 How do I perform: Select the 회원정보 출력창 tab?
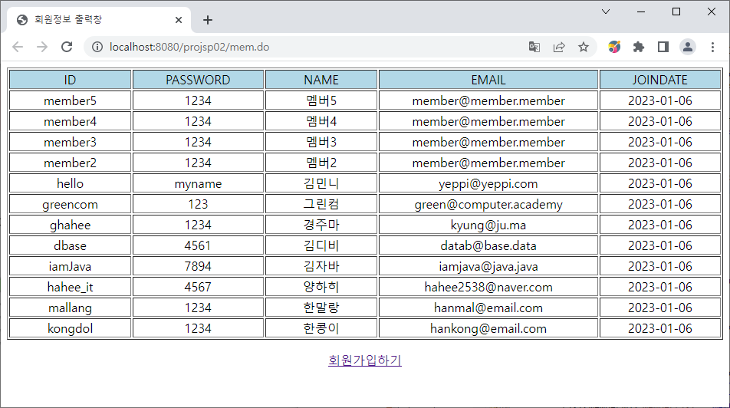(99, 20)
